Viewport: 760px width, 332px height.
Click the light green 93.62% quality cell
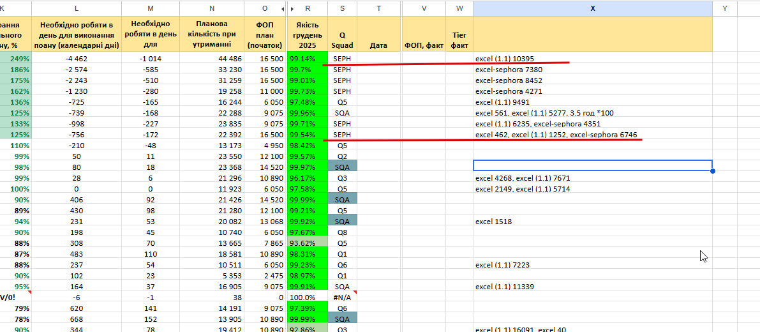tap(308, 243)
